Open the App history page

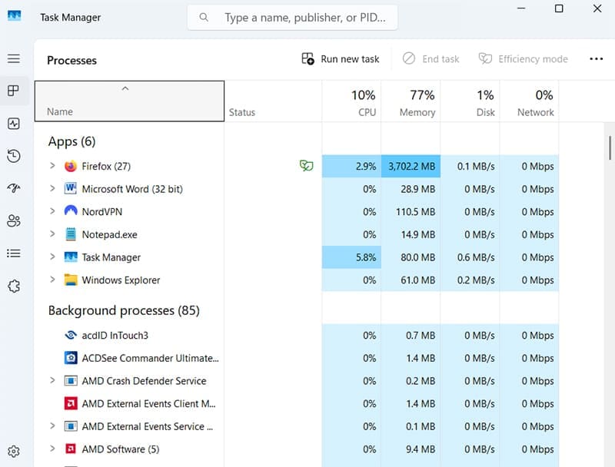pyautogui.click(x=13, y=156)
